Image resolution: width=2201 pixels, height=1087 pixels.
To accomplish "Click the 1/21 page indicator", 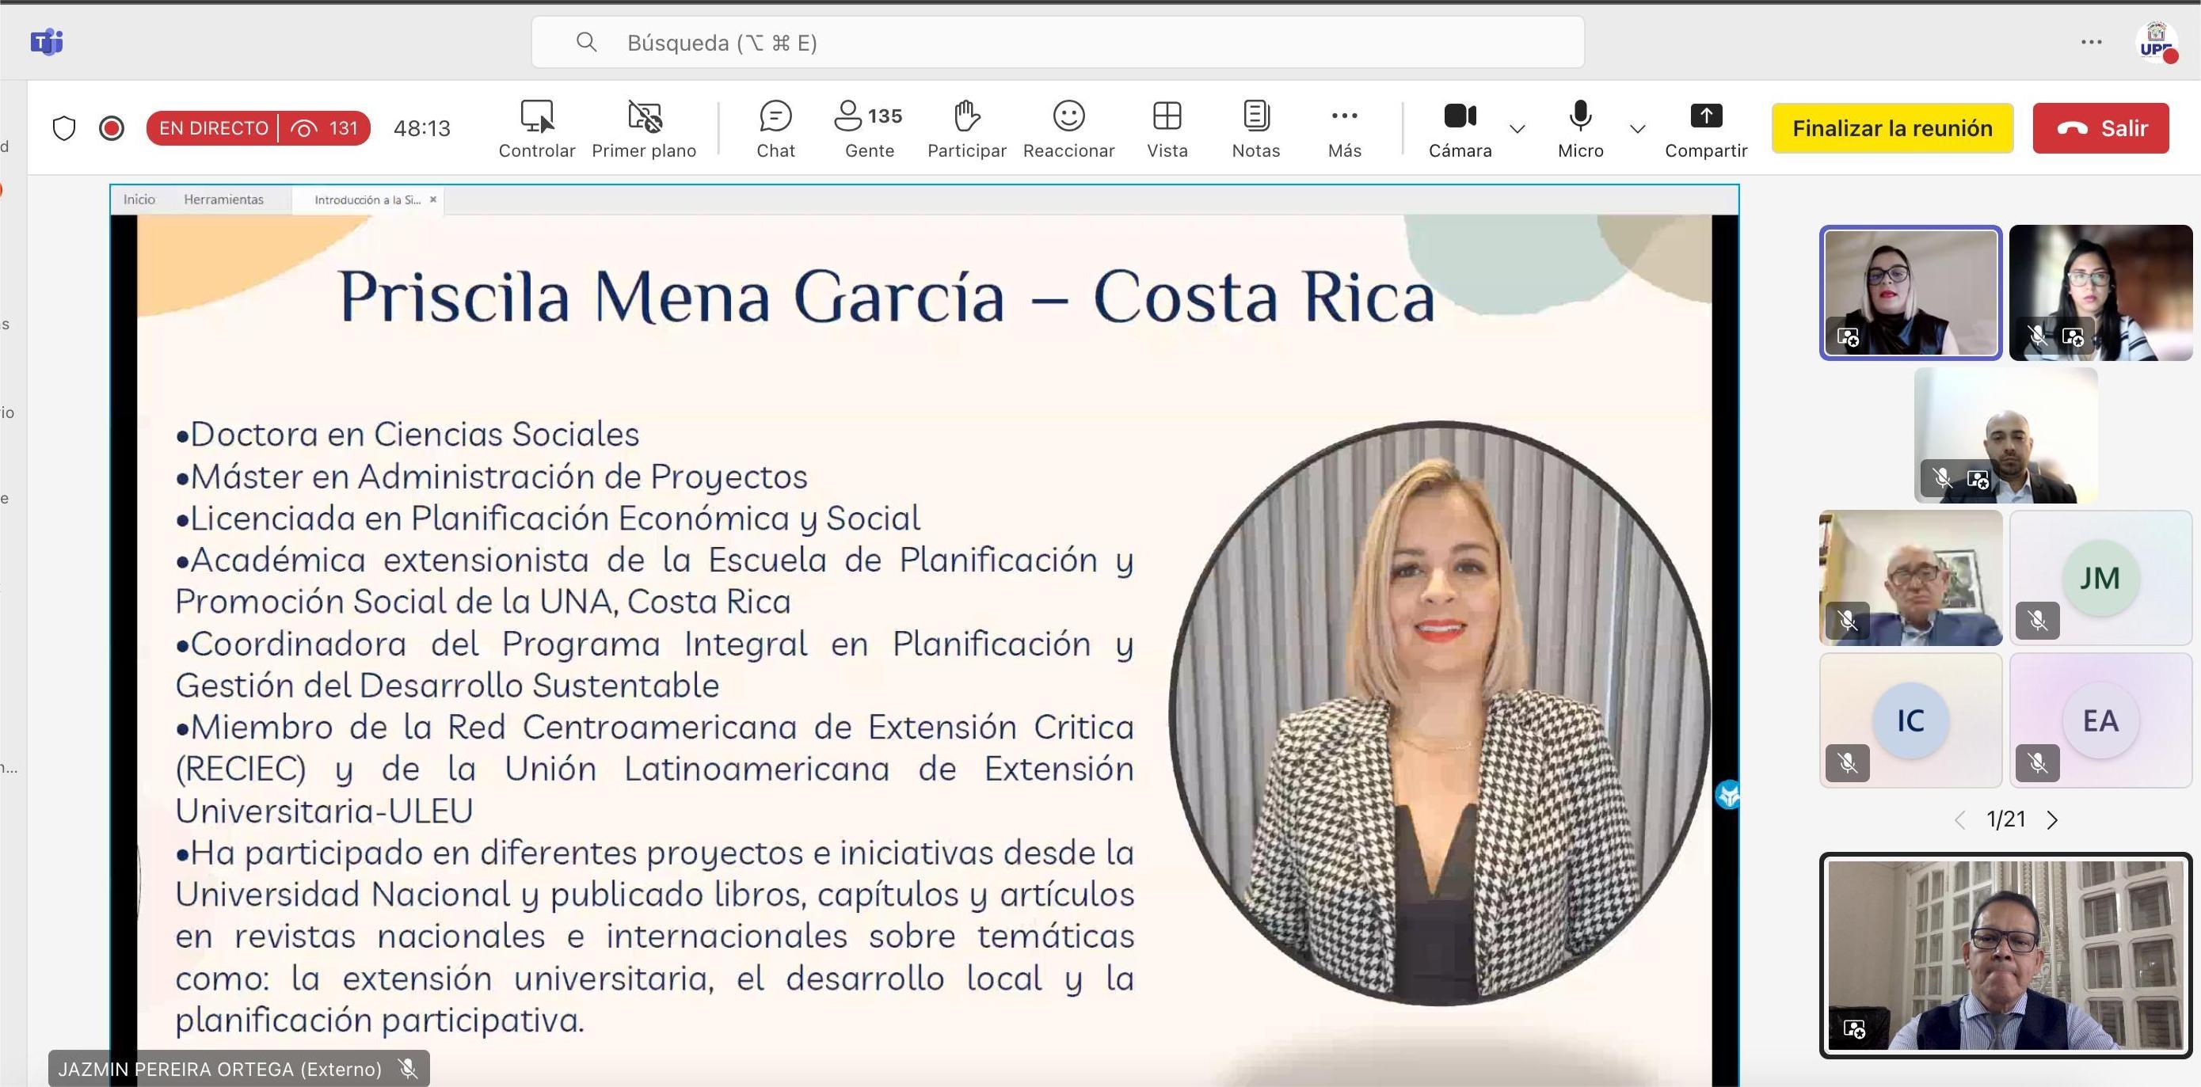I will tap(2006, 819).
